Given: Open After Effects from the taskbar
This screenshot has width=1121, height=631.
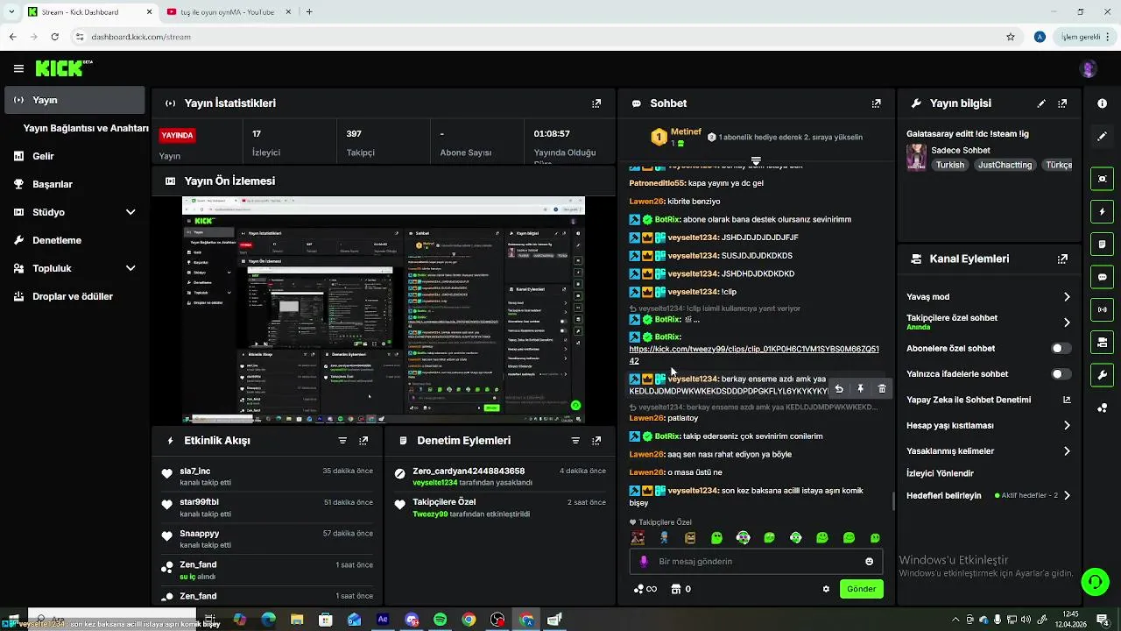Looking at the screenshot, I should [x=383, y=620].
